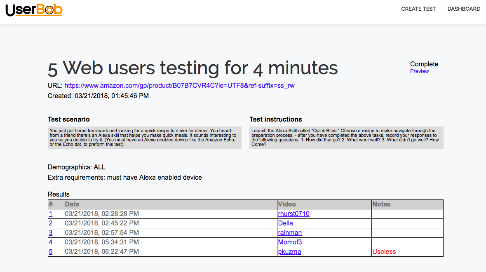Watch the Momof3 video
486x272 pixels.
290,242
